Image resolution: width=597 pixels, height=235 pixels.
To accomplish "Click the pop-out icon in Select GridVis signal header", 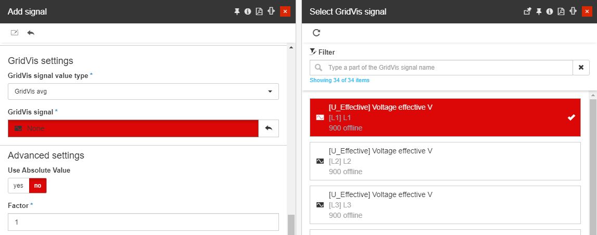I will click(527, 11).
